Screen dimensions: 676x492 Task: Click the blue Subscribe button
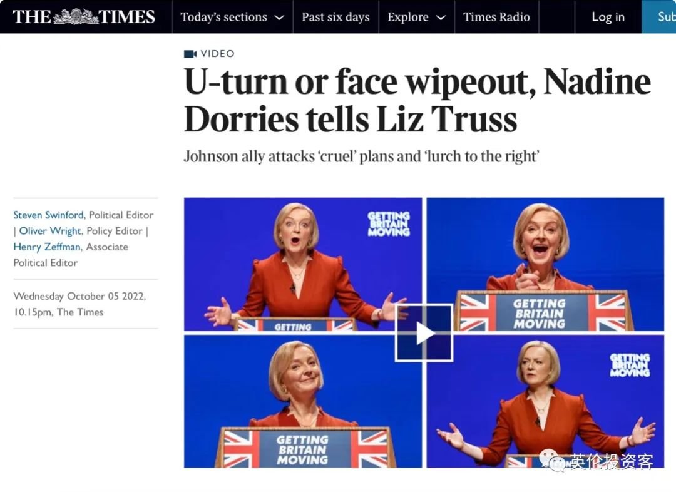pyautogui.click(x=658, y=17)
